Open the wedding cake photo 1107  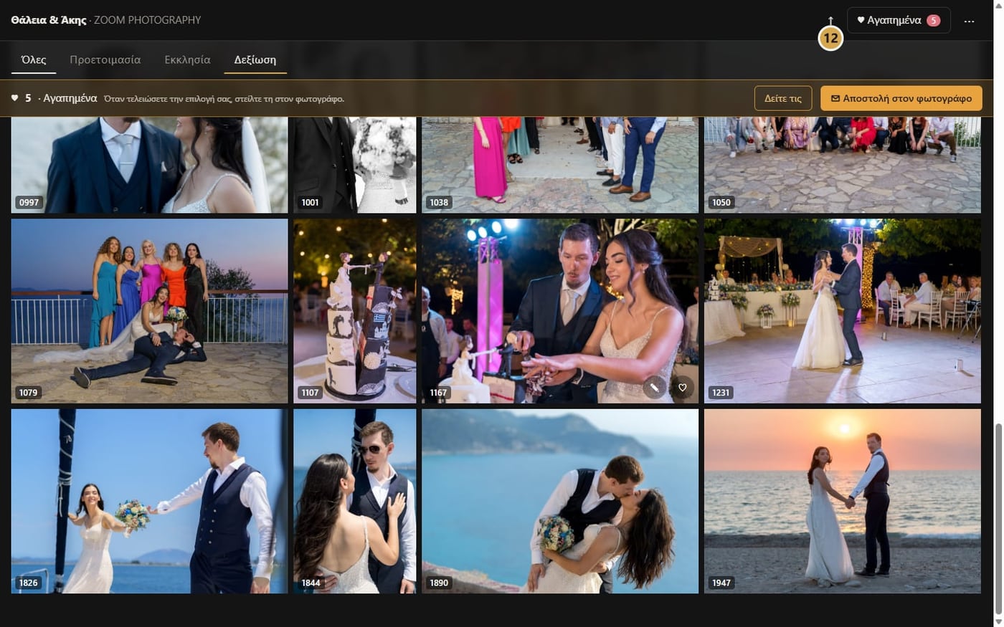(x=354, y=311)
